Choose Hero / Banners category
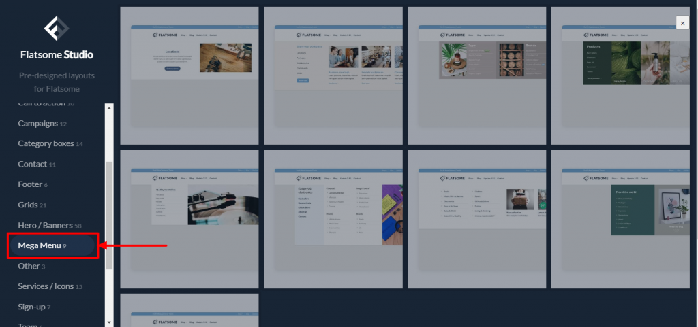The height and width of the screenshot is (327, 698). (50, 226)
